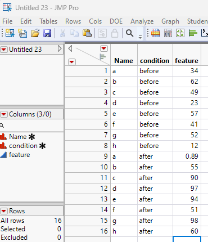Click the condition cell in row 12
The height and width of the screenshot is (242, 208).
coord(155,189)
